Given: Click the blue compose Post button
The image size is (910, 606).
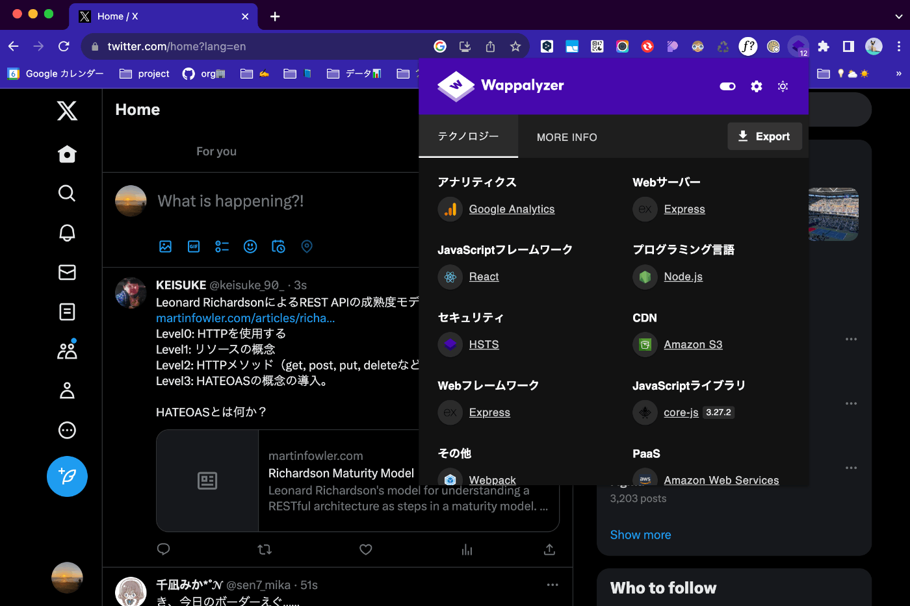Looking at the screenshot, I should pos(67,476).
